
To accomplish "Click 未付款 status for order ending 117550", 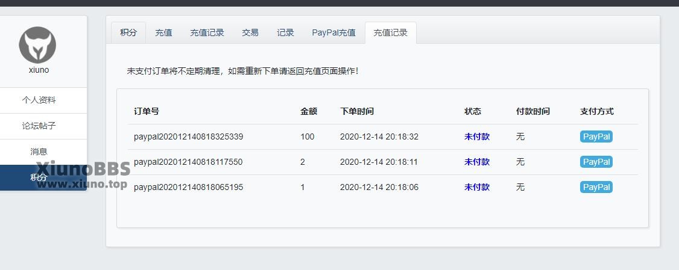I will [x=477, y=162].
